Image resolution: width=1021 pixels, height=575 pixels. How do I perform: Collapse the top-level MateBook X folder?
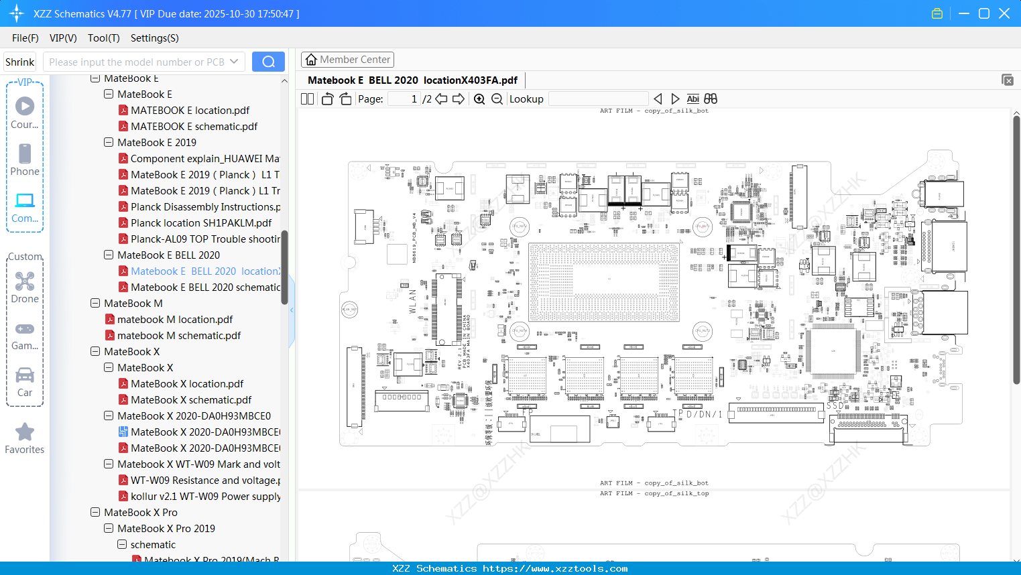[95, 352]
